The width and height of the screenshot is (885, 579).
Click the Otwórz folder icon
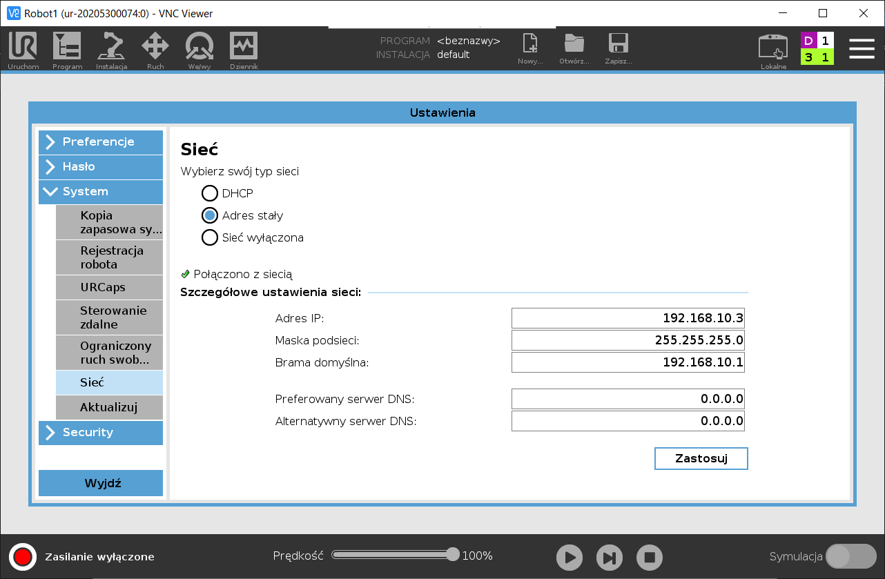(x=574, y=48)
